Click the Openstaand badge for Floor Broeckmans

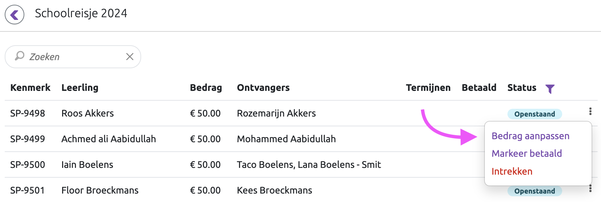[x=534, y=191]
